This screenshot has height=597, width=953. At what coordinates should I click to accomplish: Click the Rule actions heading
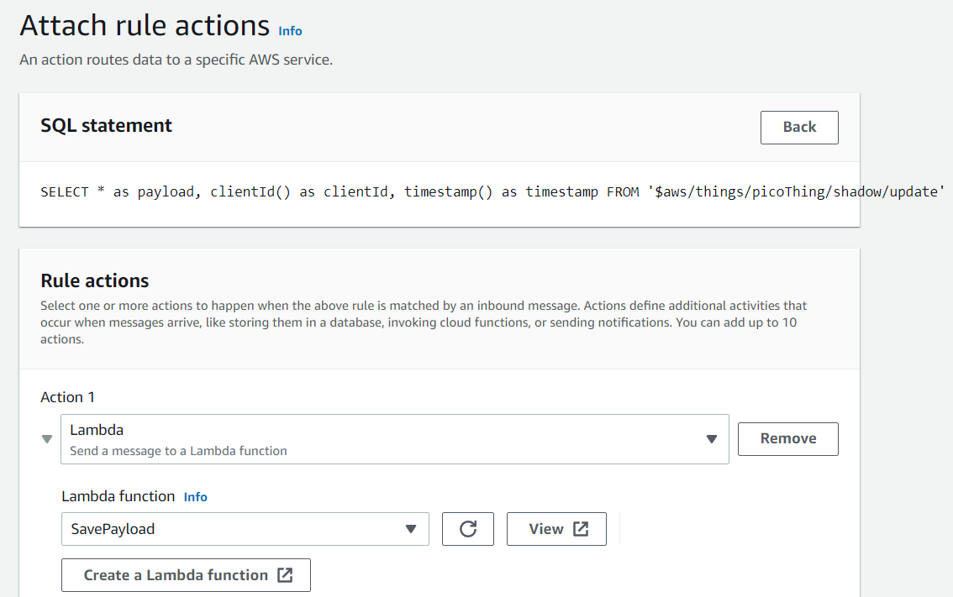tap(95, 280)
